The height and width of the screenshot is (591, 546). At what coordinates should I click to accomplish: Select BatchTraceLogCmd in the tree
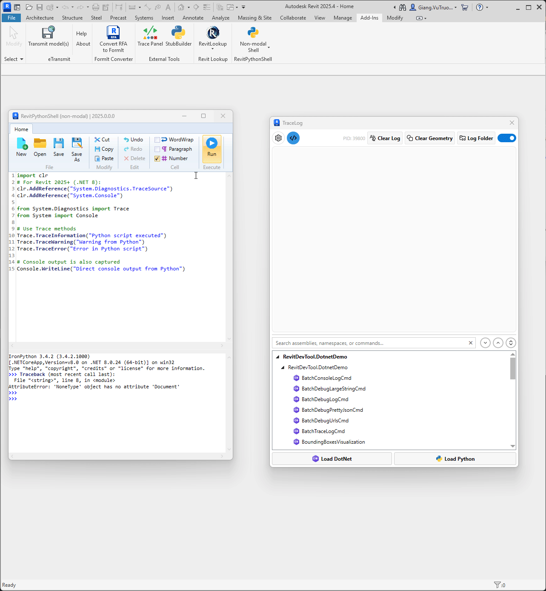323,431
